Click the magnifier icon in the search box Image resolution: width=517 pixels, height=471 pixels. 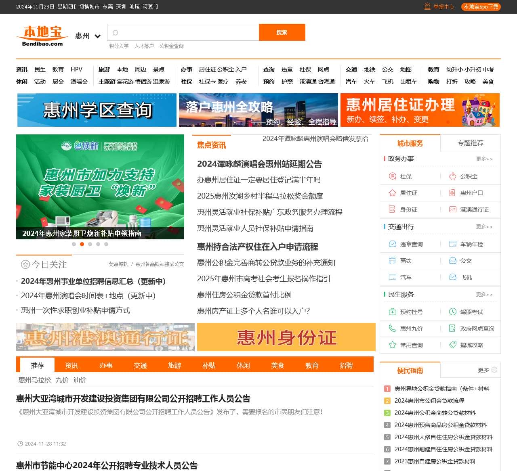[116, 32]
